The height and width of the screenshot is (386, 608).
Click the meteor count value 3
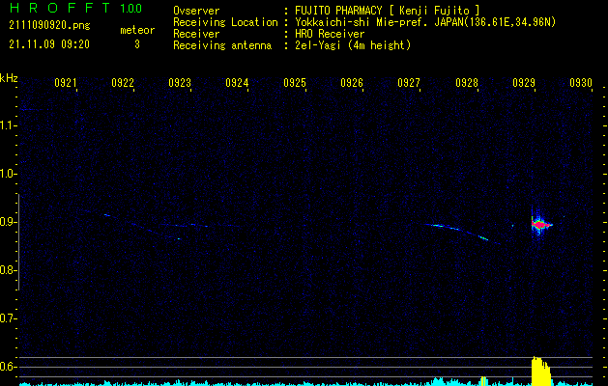click(137, 44)
